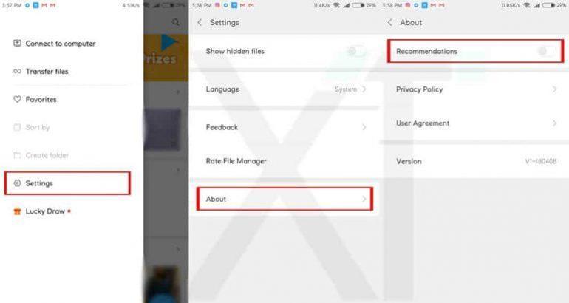Click the Lucky Draw gift icon
The width and height of the screenshot is (569, 303).
17,211
